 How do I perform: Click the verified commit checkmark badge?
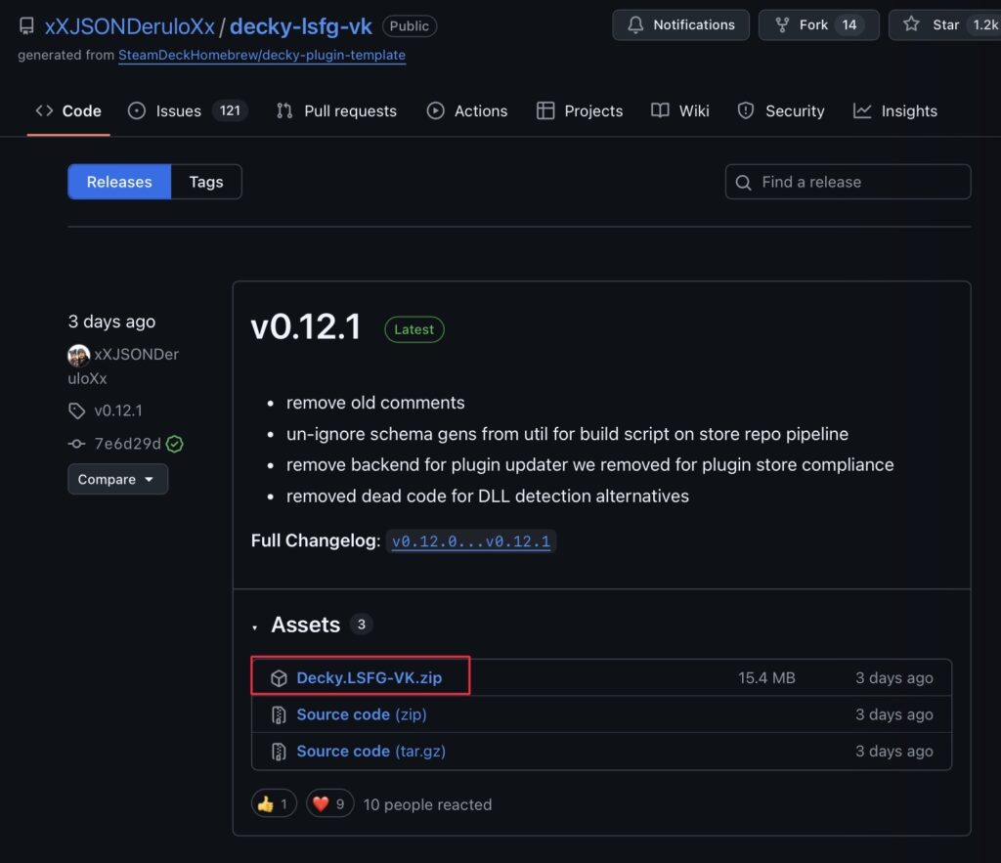pos(175,444)
